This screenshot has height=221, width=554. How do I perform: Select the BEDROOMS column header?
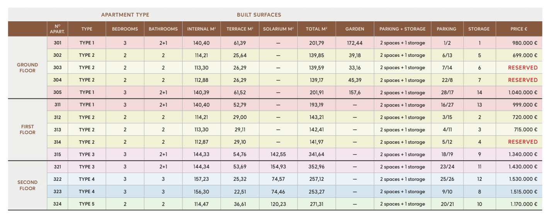pyautogui.click(x=125, y=29)
